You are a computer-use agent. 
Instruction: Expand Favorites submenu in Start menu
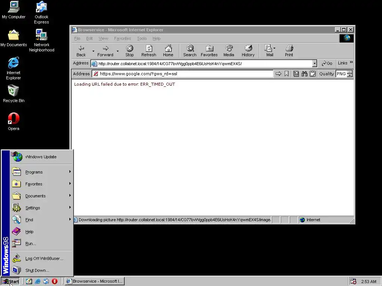pos(41,184)
